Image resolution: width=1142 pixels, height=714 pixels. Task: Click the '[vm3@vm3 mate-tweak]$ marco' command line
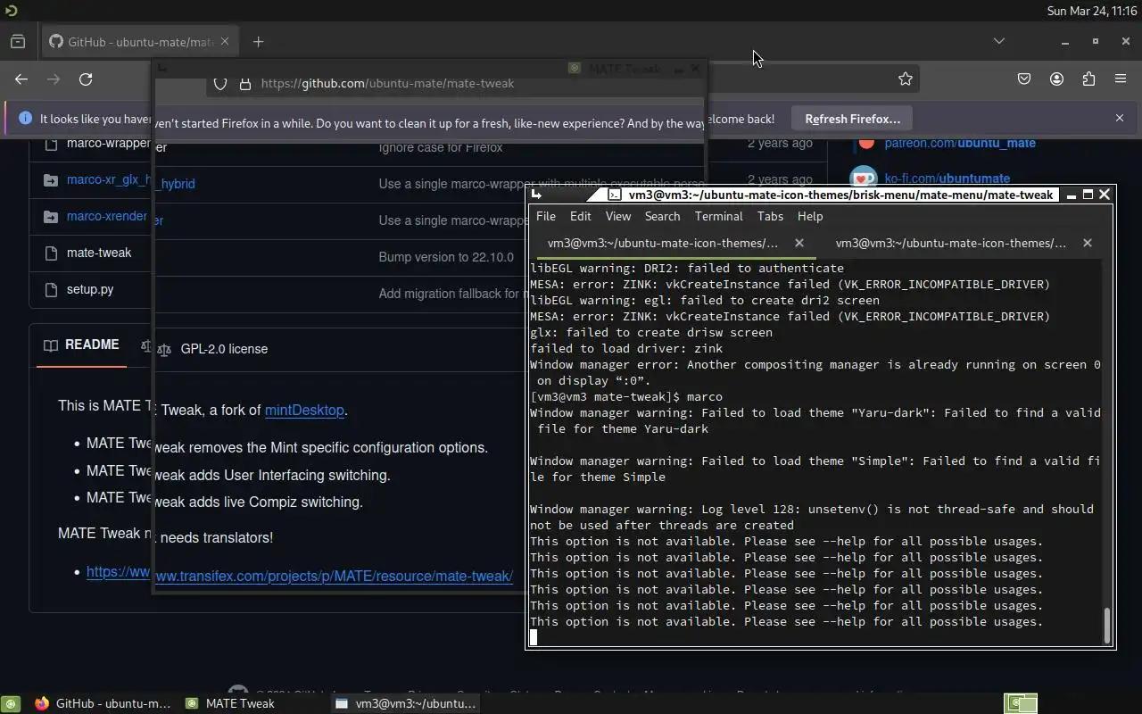[626, 396]
